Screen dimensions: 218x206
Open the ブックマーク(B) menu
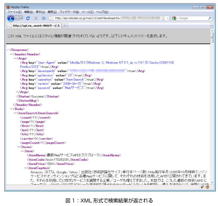coord(69,12)
